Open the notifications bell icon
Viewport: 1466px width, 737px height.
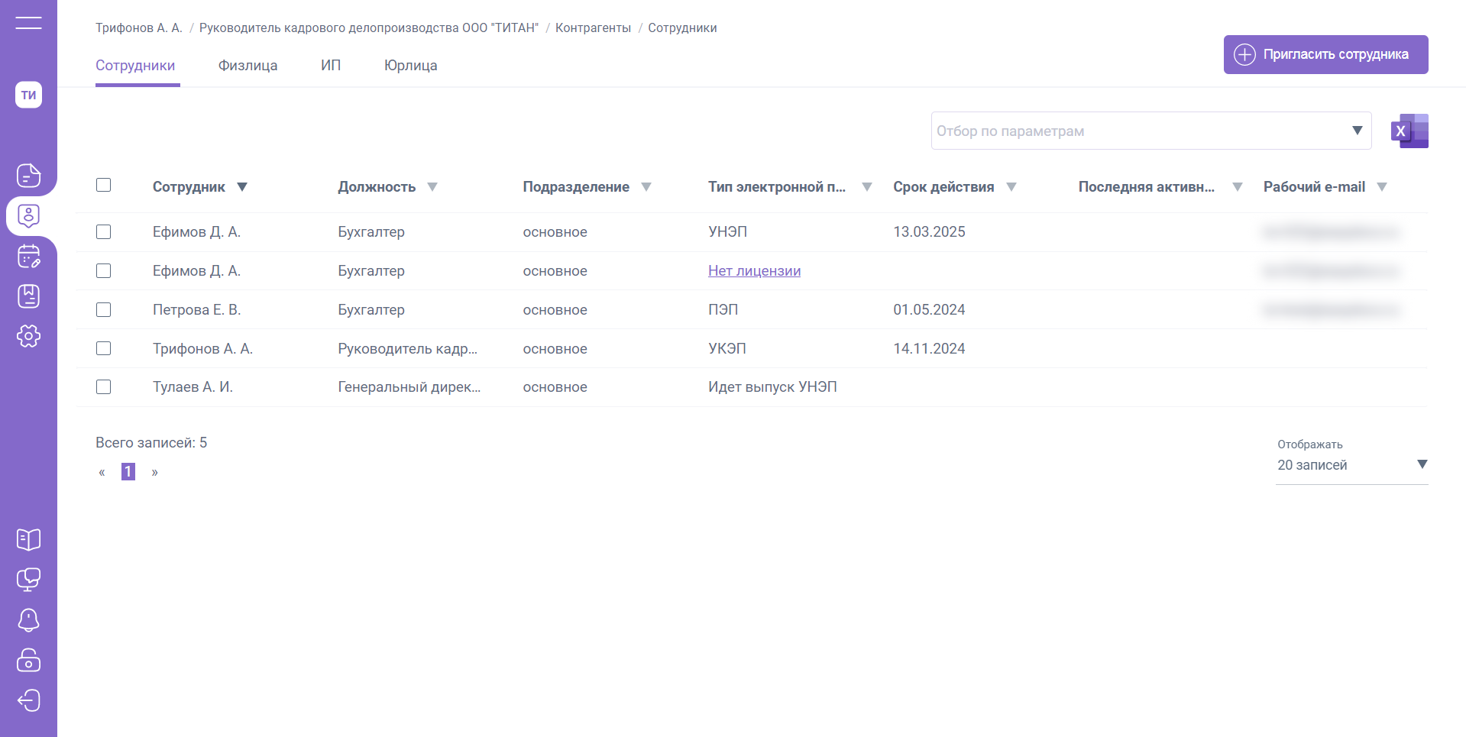(x=28, y=620)
